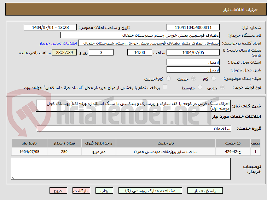The width and height of the screenshot is (267, 200).
Task: Select the کالا radio button
Action: pos(214,78)
